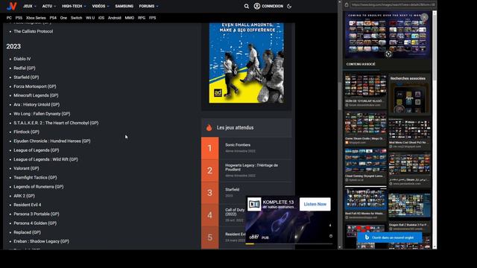Click the visual search icon on preview image
477x268 pixels.
click(x=388, y=54)
